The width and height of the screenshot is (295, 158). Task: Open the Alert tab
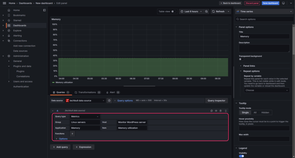(x=113, y=92)
